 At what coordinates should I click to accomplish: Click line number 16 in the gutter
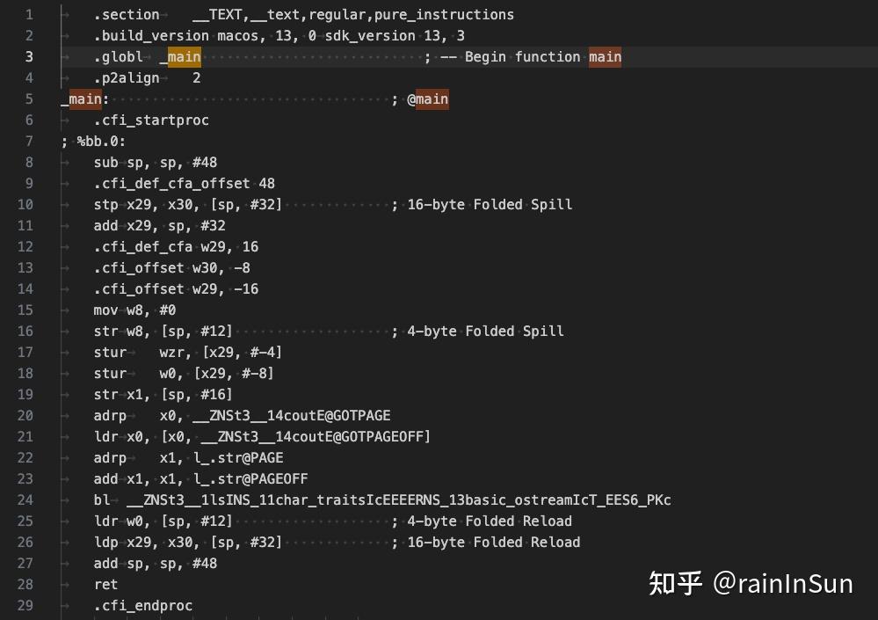(x=25, y=332)
